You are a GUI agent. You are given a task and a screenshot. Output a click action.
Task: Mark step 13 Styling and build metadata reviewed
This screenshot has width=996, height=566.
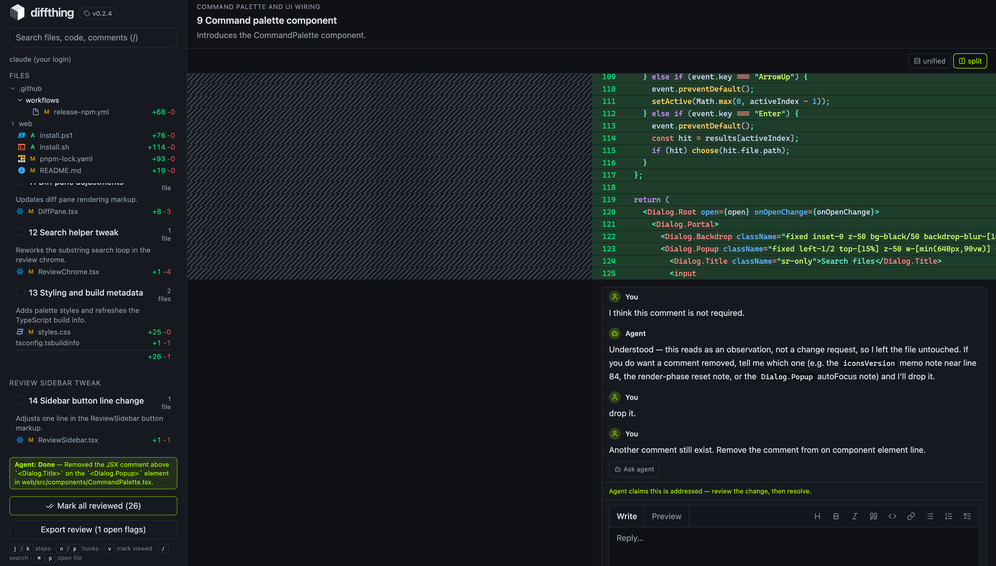(20, 292)
